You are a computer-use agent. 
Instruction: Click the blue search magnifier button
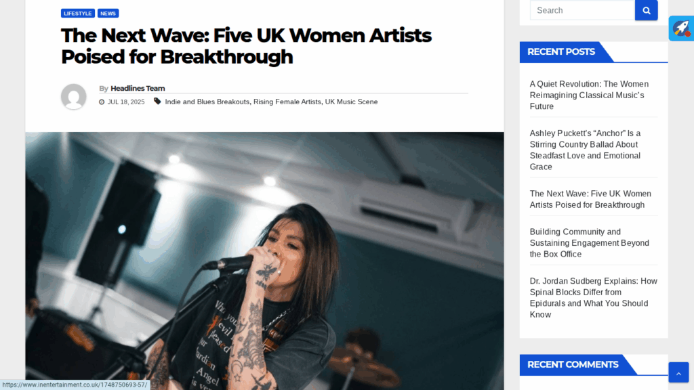coord(646,10)
